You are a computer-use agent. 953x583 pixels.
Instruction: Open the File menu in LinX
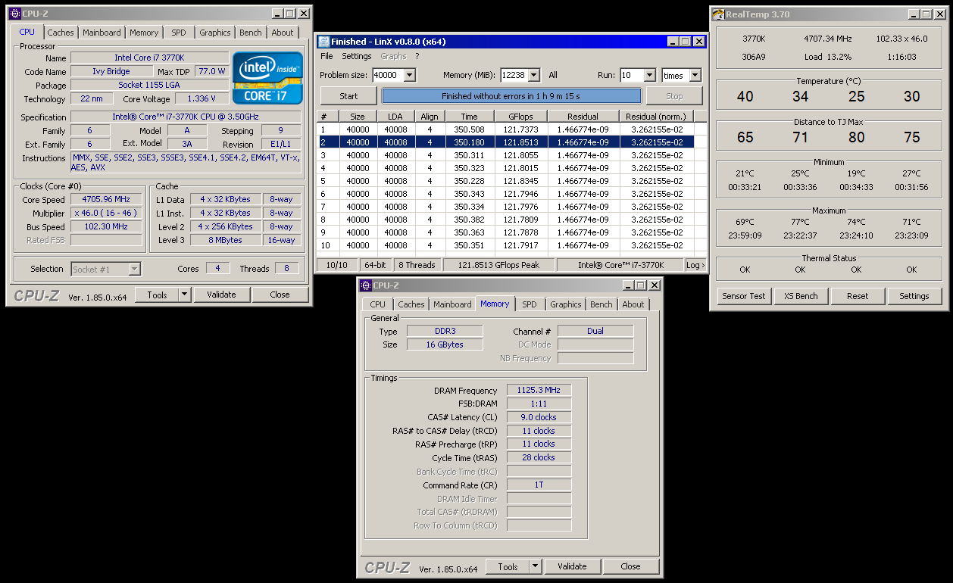pyautogui.click(x=327, y=56)
